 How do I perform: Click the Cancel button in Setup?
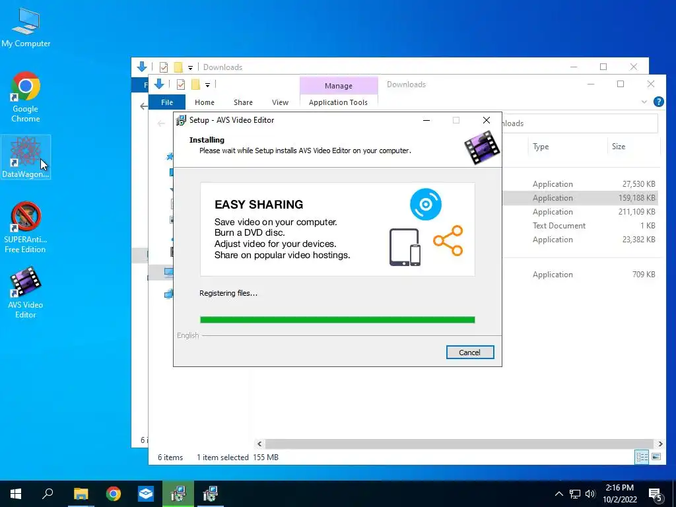pos(470,353)
